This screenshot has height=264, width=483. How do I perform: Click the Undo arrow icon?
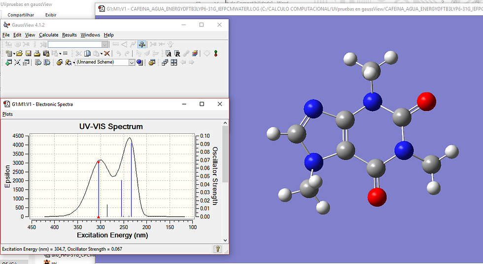pos(119,54)
